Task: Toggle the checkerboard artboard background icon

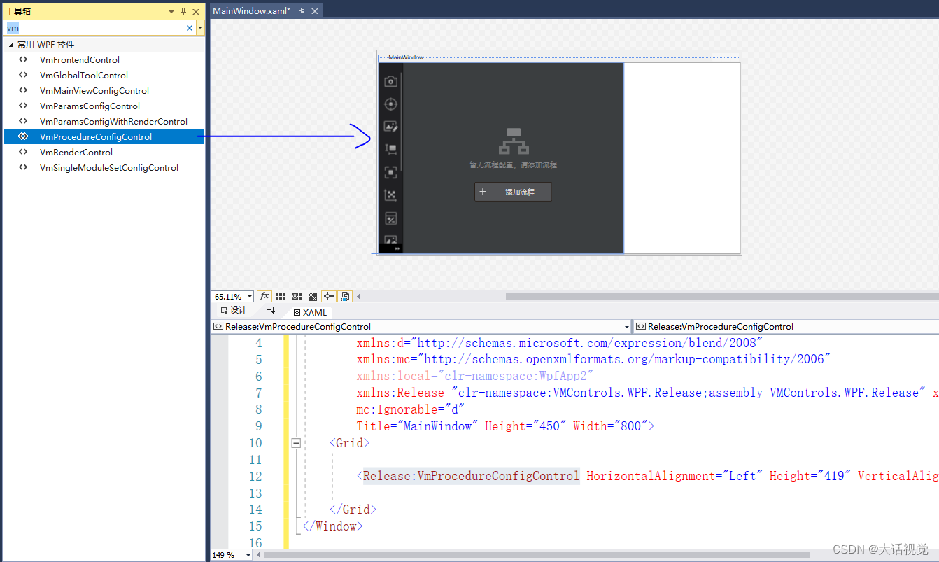Action: (313, 297)
